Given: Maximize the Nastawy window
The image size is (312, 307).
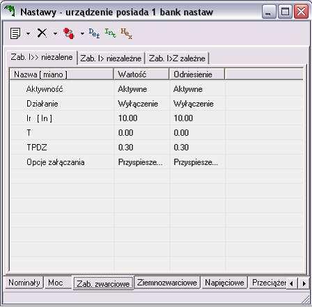Looking at the screenshot, I should coord(285,12).
